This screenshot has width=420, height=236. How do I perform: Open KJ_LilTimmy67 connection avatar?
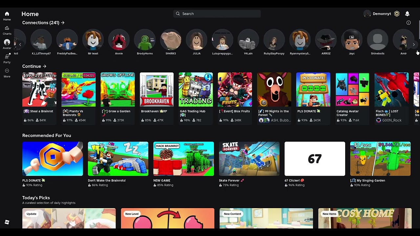point(41,40)
